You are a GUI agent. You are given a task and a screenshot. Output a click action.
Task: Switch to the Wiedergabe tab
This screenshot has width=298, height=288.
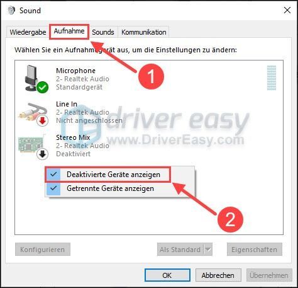pos(28,32)
